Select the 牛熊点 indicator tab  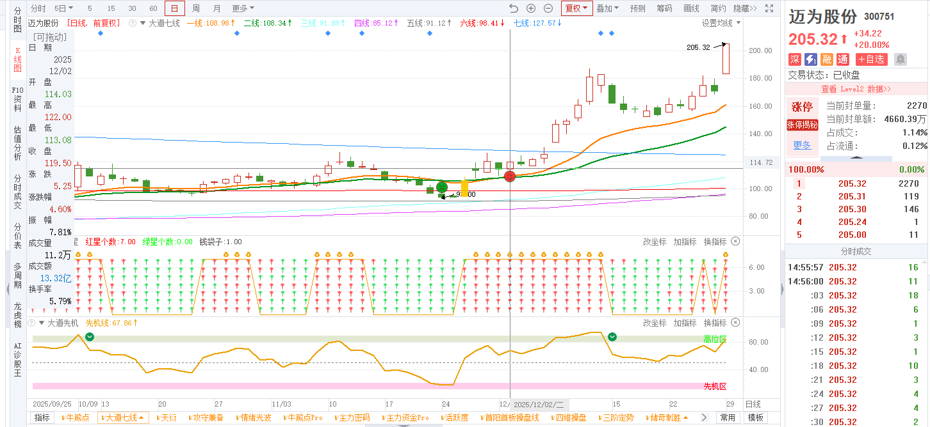(76, 417)
